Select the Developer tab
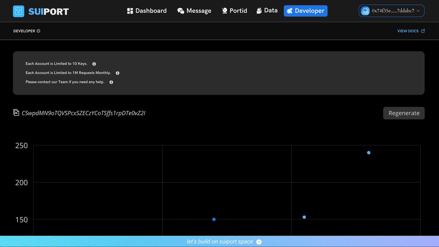439x247 pixels. click(305, 11)
